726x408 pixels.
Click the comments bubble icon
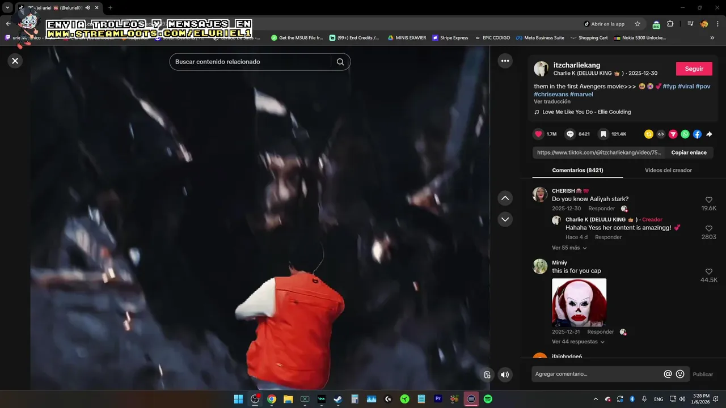click(x=570, y=134)
